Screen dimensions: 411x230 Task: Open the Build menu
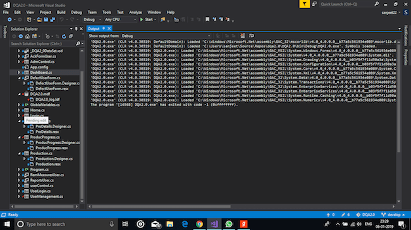[x=61, y=12]
